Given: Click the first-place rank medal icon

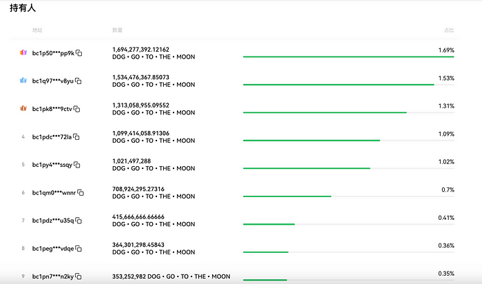Looking at the screenshot, I should click(x=23, y=53).
